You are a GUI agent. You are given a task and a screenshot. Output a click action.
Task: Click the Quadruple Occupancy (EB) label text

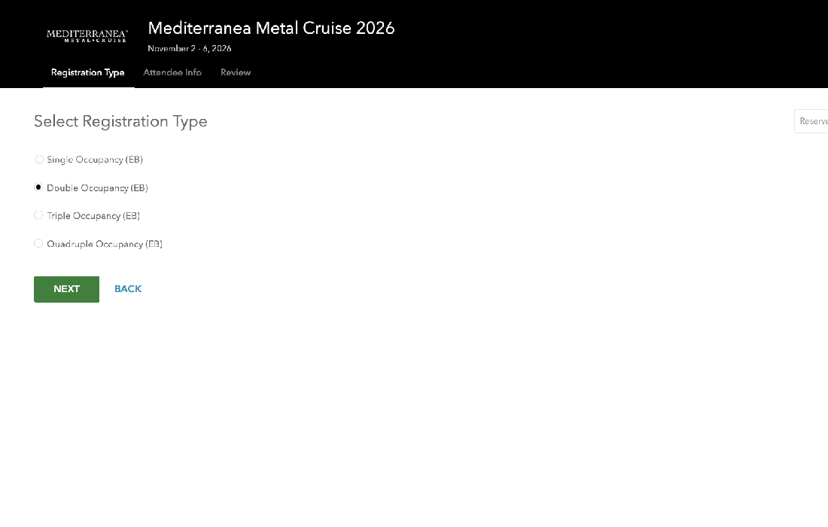(x=105, y=244)
